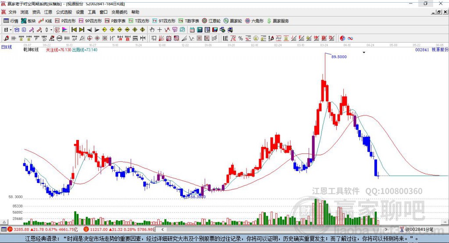Select the percent % line tool
Viewport: 449px width, 243px height.
click(x=241, y=39)
